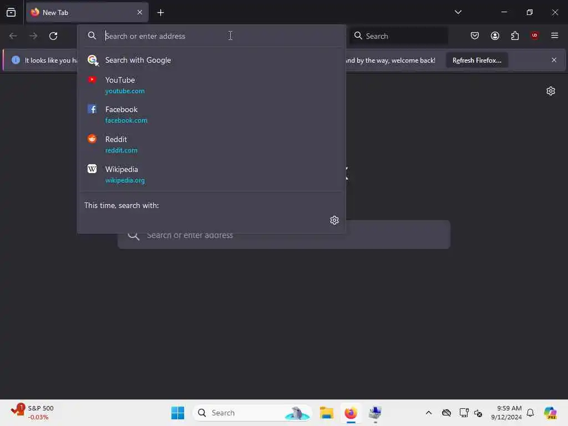568x426 pixels.
Task: Click Firefox icon in taskbar
Action: pos(351,413)
